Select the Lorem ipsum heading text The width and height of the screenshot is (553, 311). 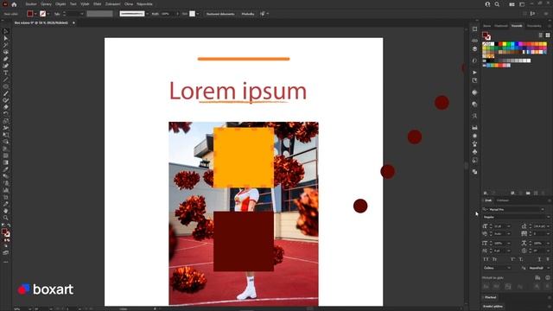tap(238, 91)
